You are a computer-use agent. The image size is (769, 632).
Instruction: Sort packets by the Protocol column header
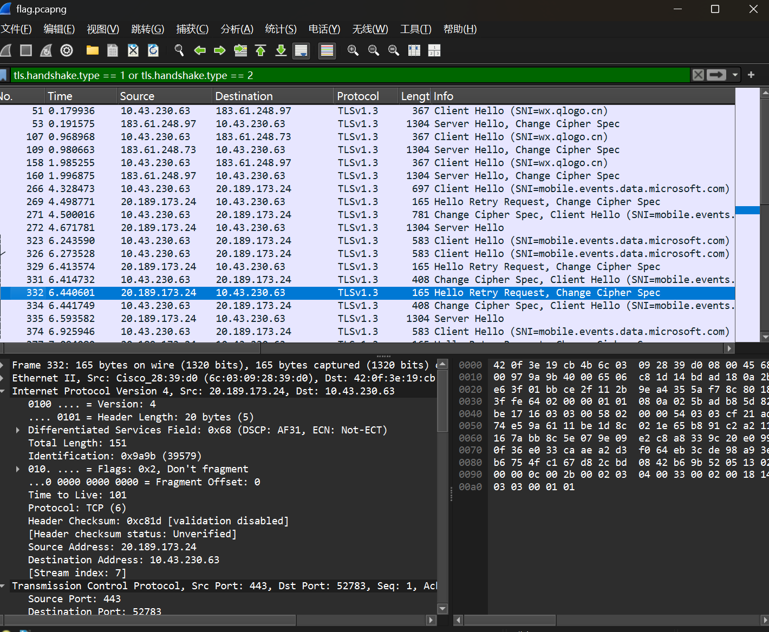(x=366, y=96)
